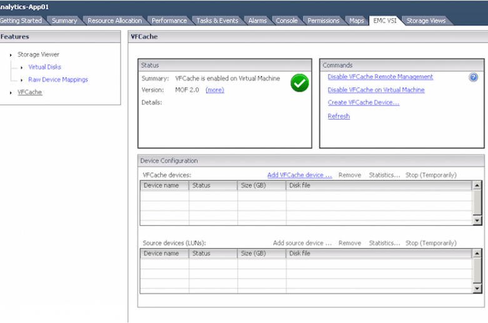
Task: Click Remove for source devices
Action: coord(350,243)
